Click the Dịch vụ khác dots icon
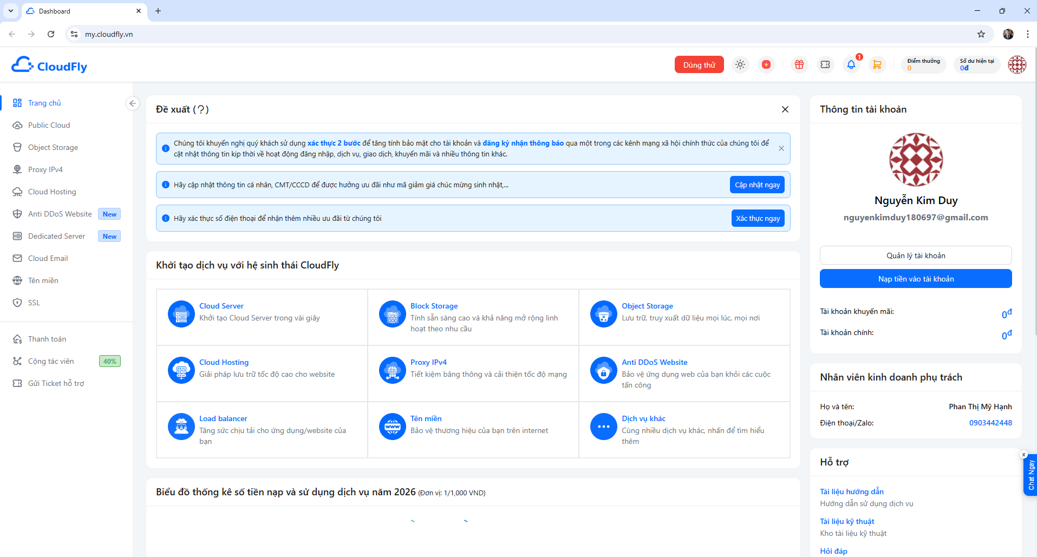 pyautogui.click(x=604, y=427)
